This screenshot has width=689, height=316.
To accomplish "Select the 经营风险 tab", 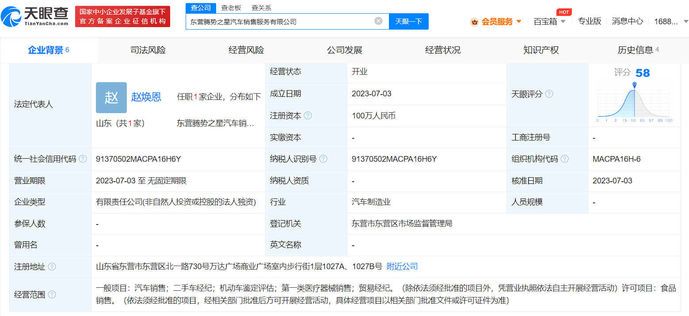I will point(246,50).
